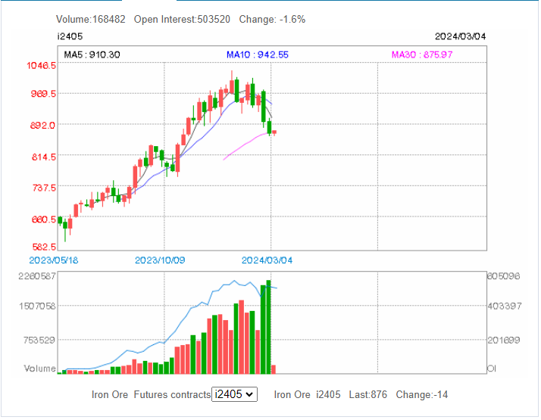
Task: Click the 1046.5 price axis value
Action: tap(42, 67)
